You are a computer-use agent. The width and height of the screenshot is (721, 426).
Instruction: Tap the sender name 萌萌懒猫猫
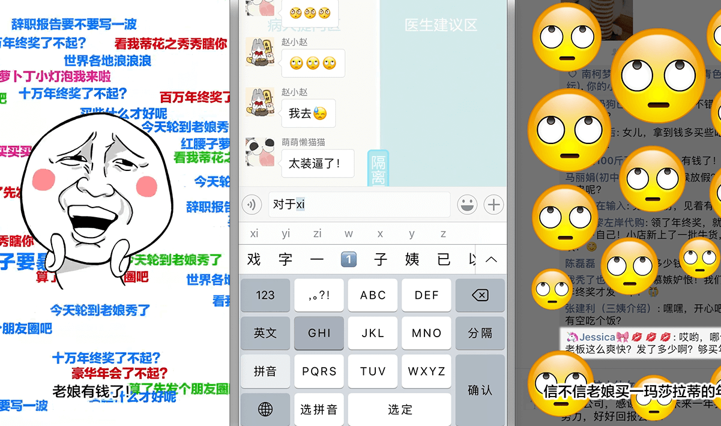tap(303, 142)
